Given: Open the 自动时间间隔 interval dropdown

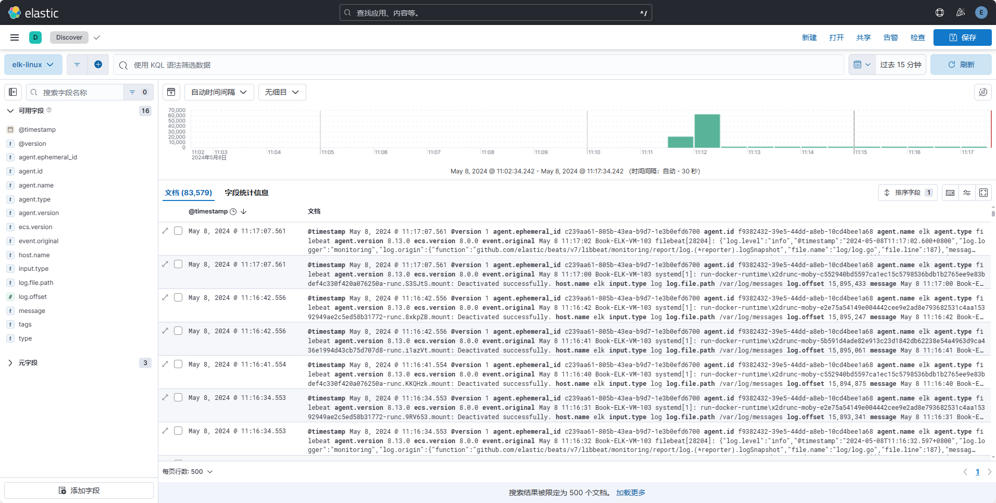Looking at the screenshot, I should tap(219, 92).
